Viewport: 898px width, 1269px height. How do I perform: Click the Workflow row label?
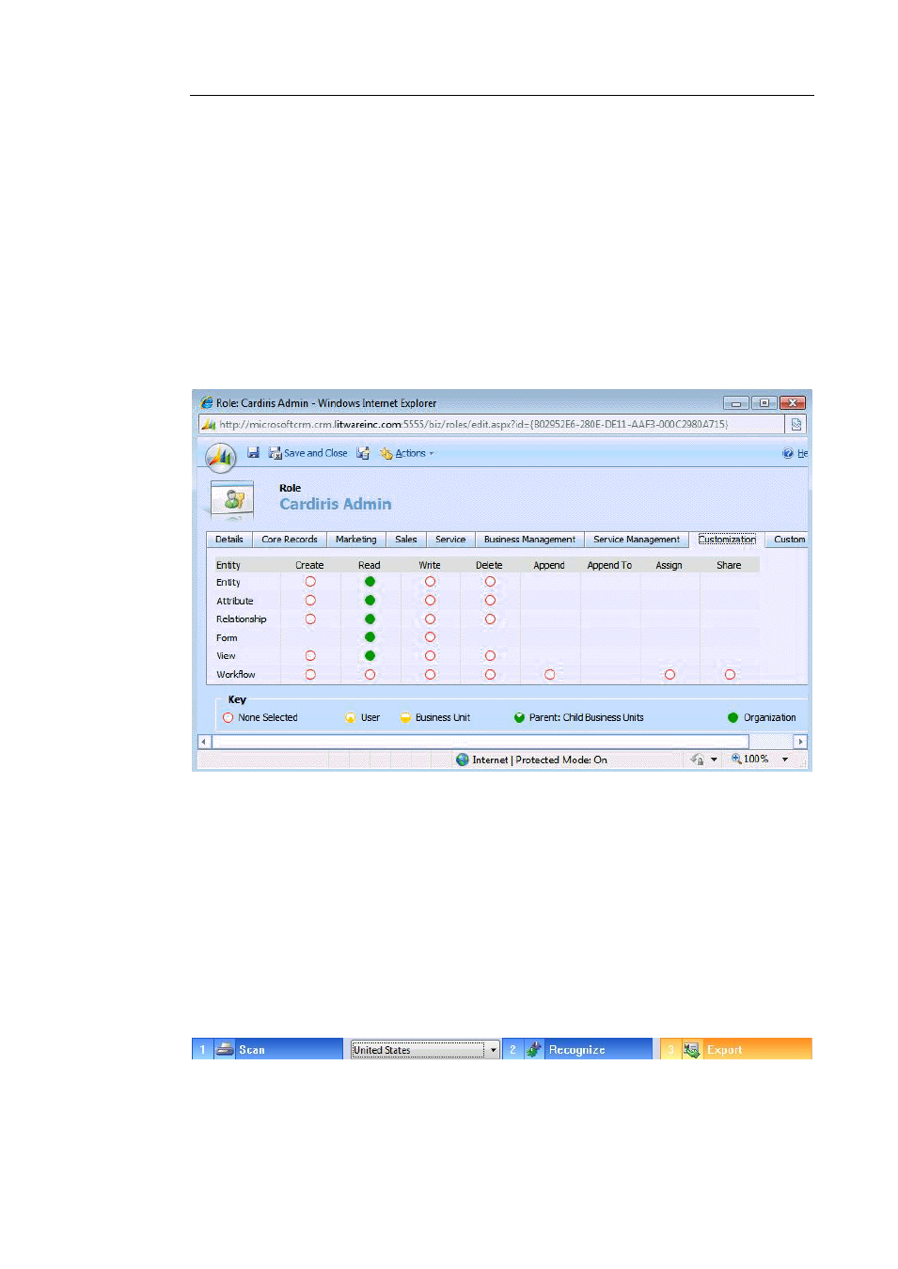pyautogui.click(x=236, y=675)
